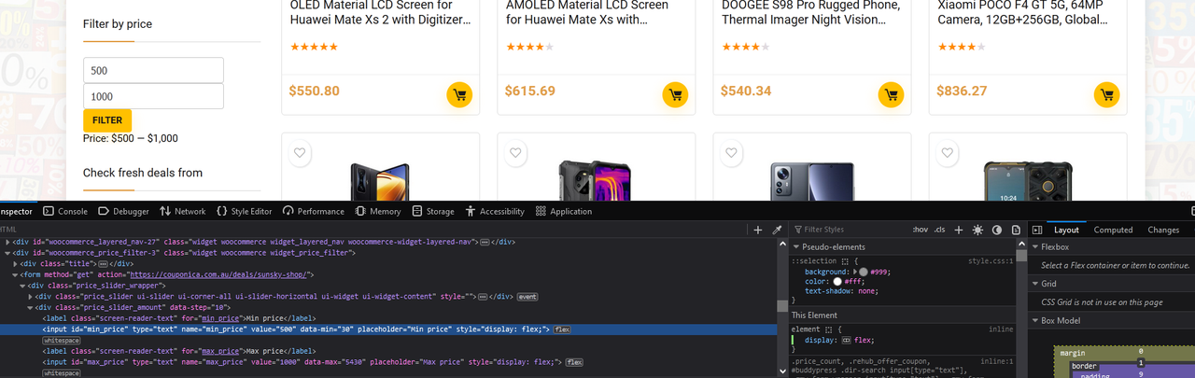The height and width of the screenshot is (378, 1195).
Task: Open the Storage tab
Action: coord(433,212)
